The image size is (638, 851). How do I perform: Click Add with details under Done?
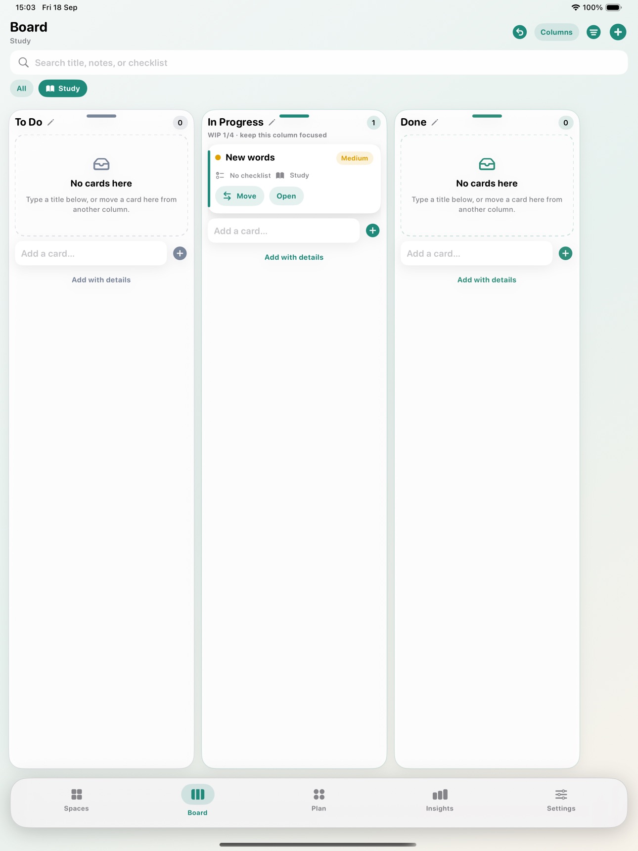(487, 280)
